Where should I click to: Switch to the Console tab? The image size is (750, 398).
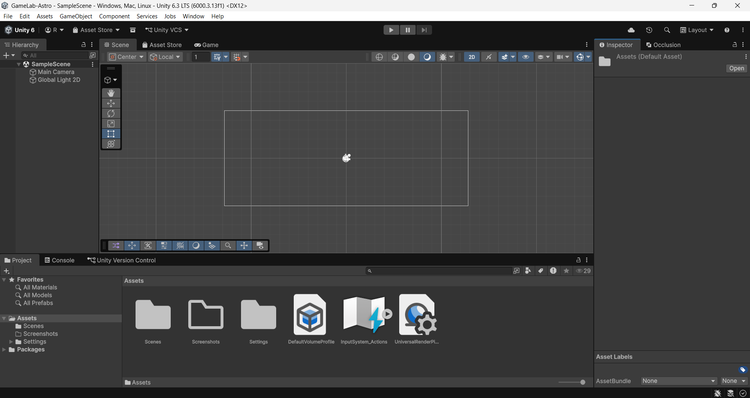pyautogui.click(x=59, y=260)
